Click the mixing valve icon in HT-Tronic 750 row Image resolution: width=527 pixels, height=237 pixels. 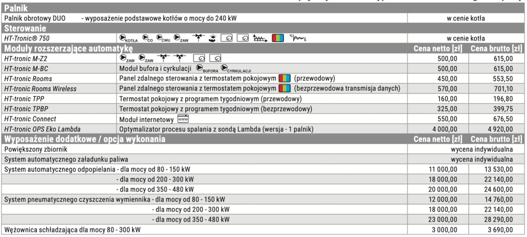198,38
